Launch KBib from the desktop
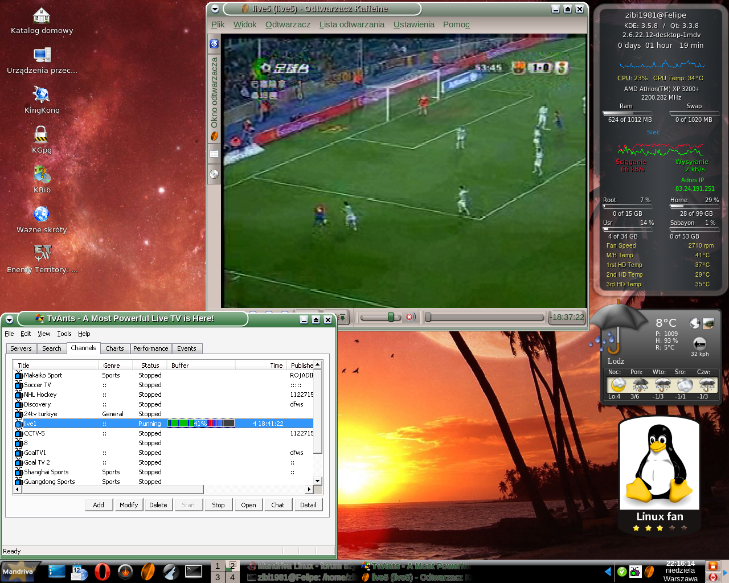 (x=42, y=180)
